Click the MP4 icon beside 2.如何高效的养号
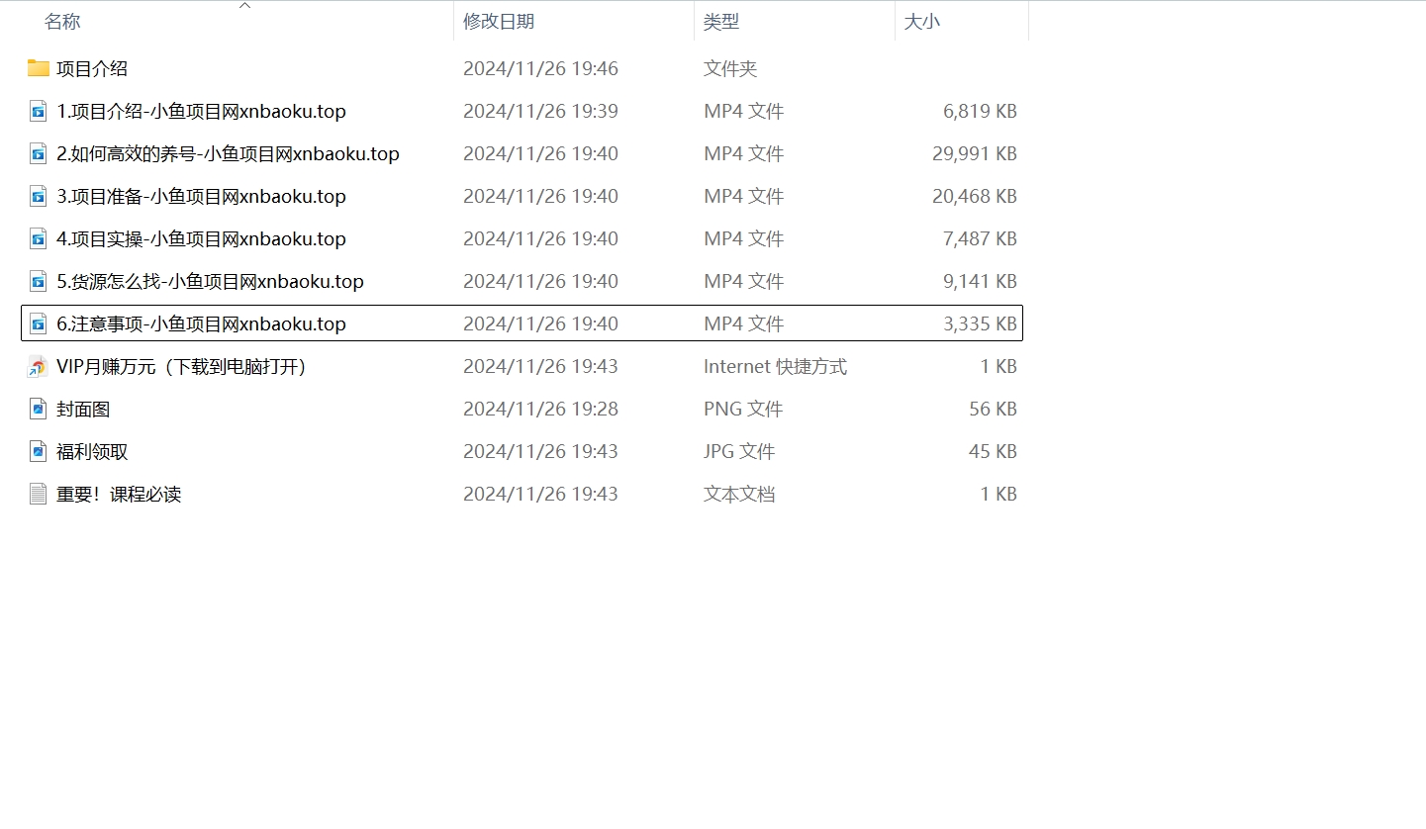Screen dimensions: 1426x829 coord(37,153)
